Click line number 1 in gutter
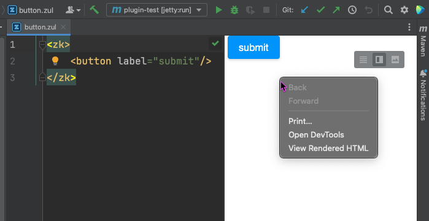The image size is (429, 221). click(x=12, y=45)
